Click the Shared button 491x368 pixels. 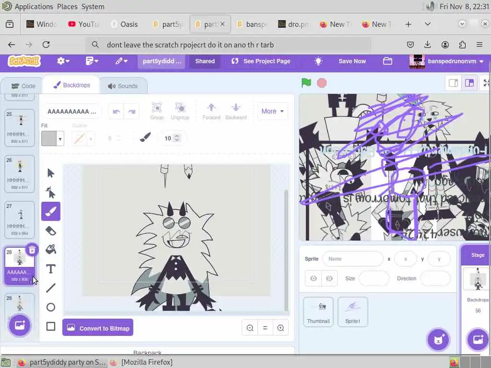click(x=205, y=61)
